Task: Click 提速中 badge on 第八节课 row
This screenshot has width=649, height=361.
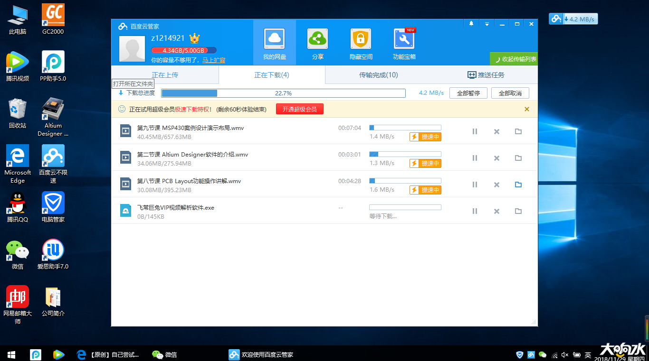Action: pyautogui.click(x=425, y=190)
